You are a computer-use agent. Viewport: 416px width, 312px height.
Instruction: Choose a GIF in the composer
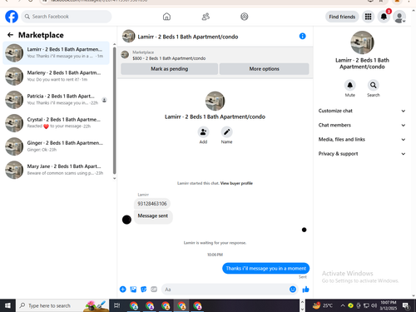coord(154,290)
